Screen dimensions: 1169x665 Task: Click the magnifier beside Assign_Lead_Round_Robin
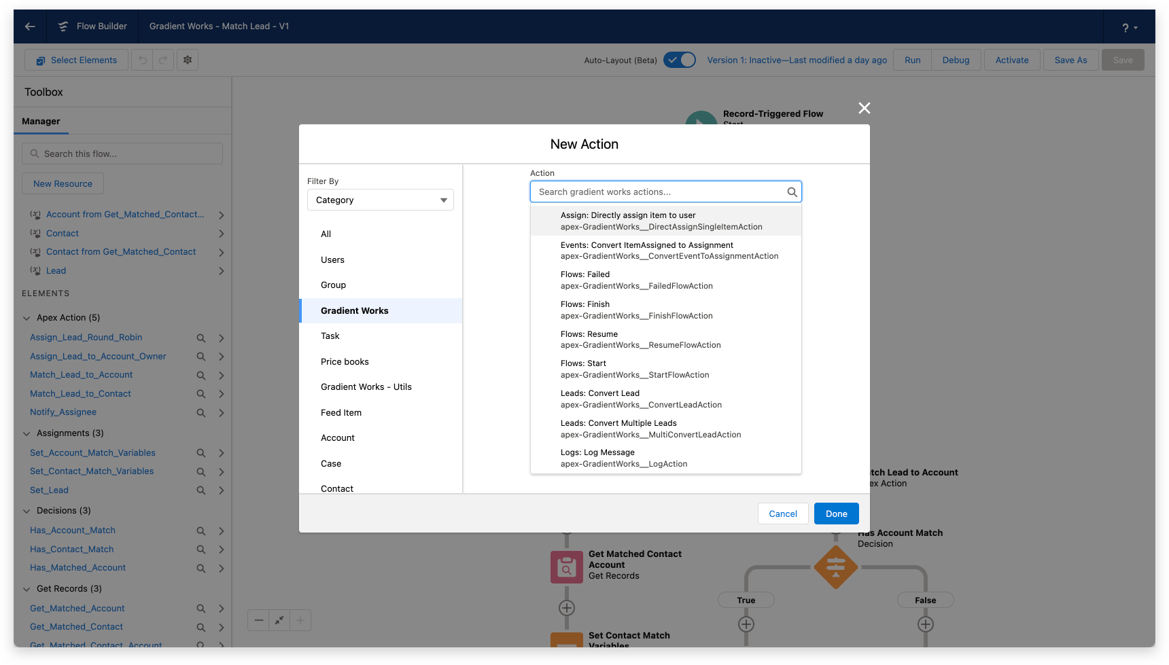point(201,338)
